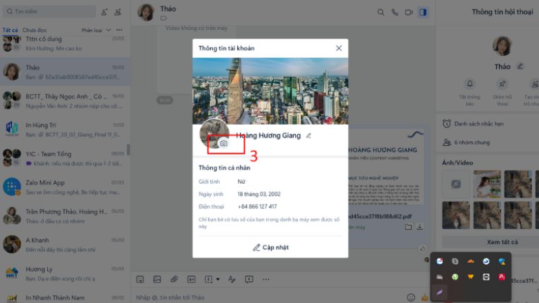539x303 pixels.
Task: Expand the Phân loại dropdown
Action: (x=96, y=30)
